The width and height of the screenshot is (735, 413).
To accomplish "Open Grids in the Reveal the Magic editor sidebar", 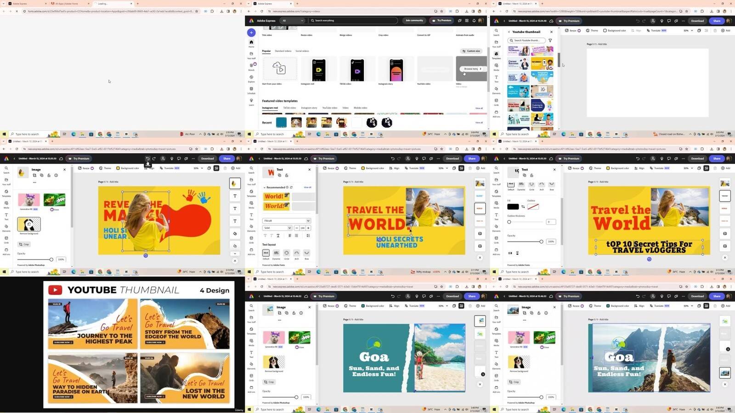I will tap(6, 239).
